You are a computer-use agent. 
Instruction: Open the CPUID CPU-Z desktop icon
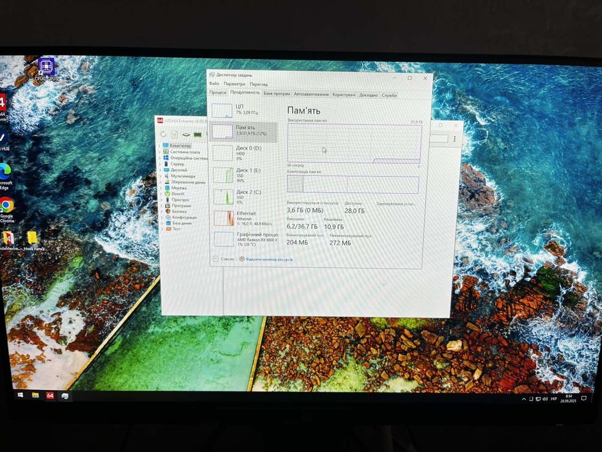click(x=46, y=69)
